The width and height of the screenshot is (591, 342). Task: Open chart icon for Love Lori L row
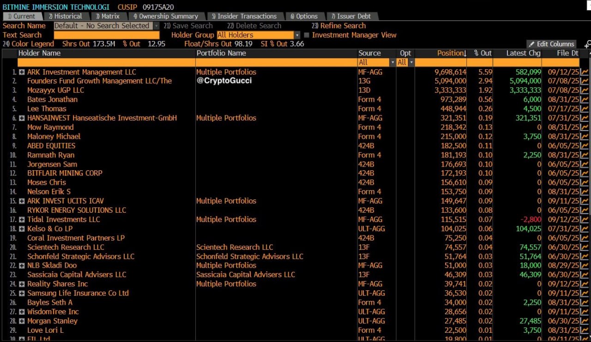click(585, 330)
